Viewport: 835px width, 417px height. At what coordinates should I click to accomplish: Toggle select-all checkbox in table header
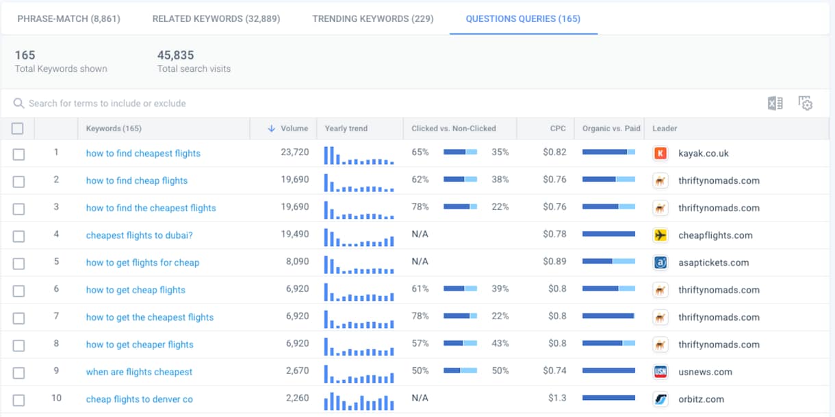click(x=18, y=129)
